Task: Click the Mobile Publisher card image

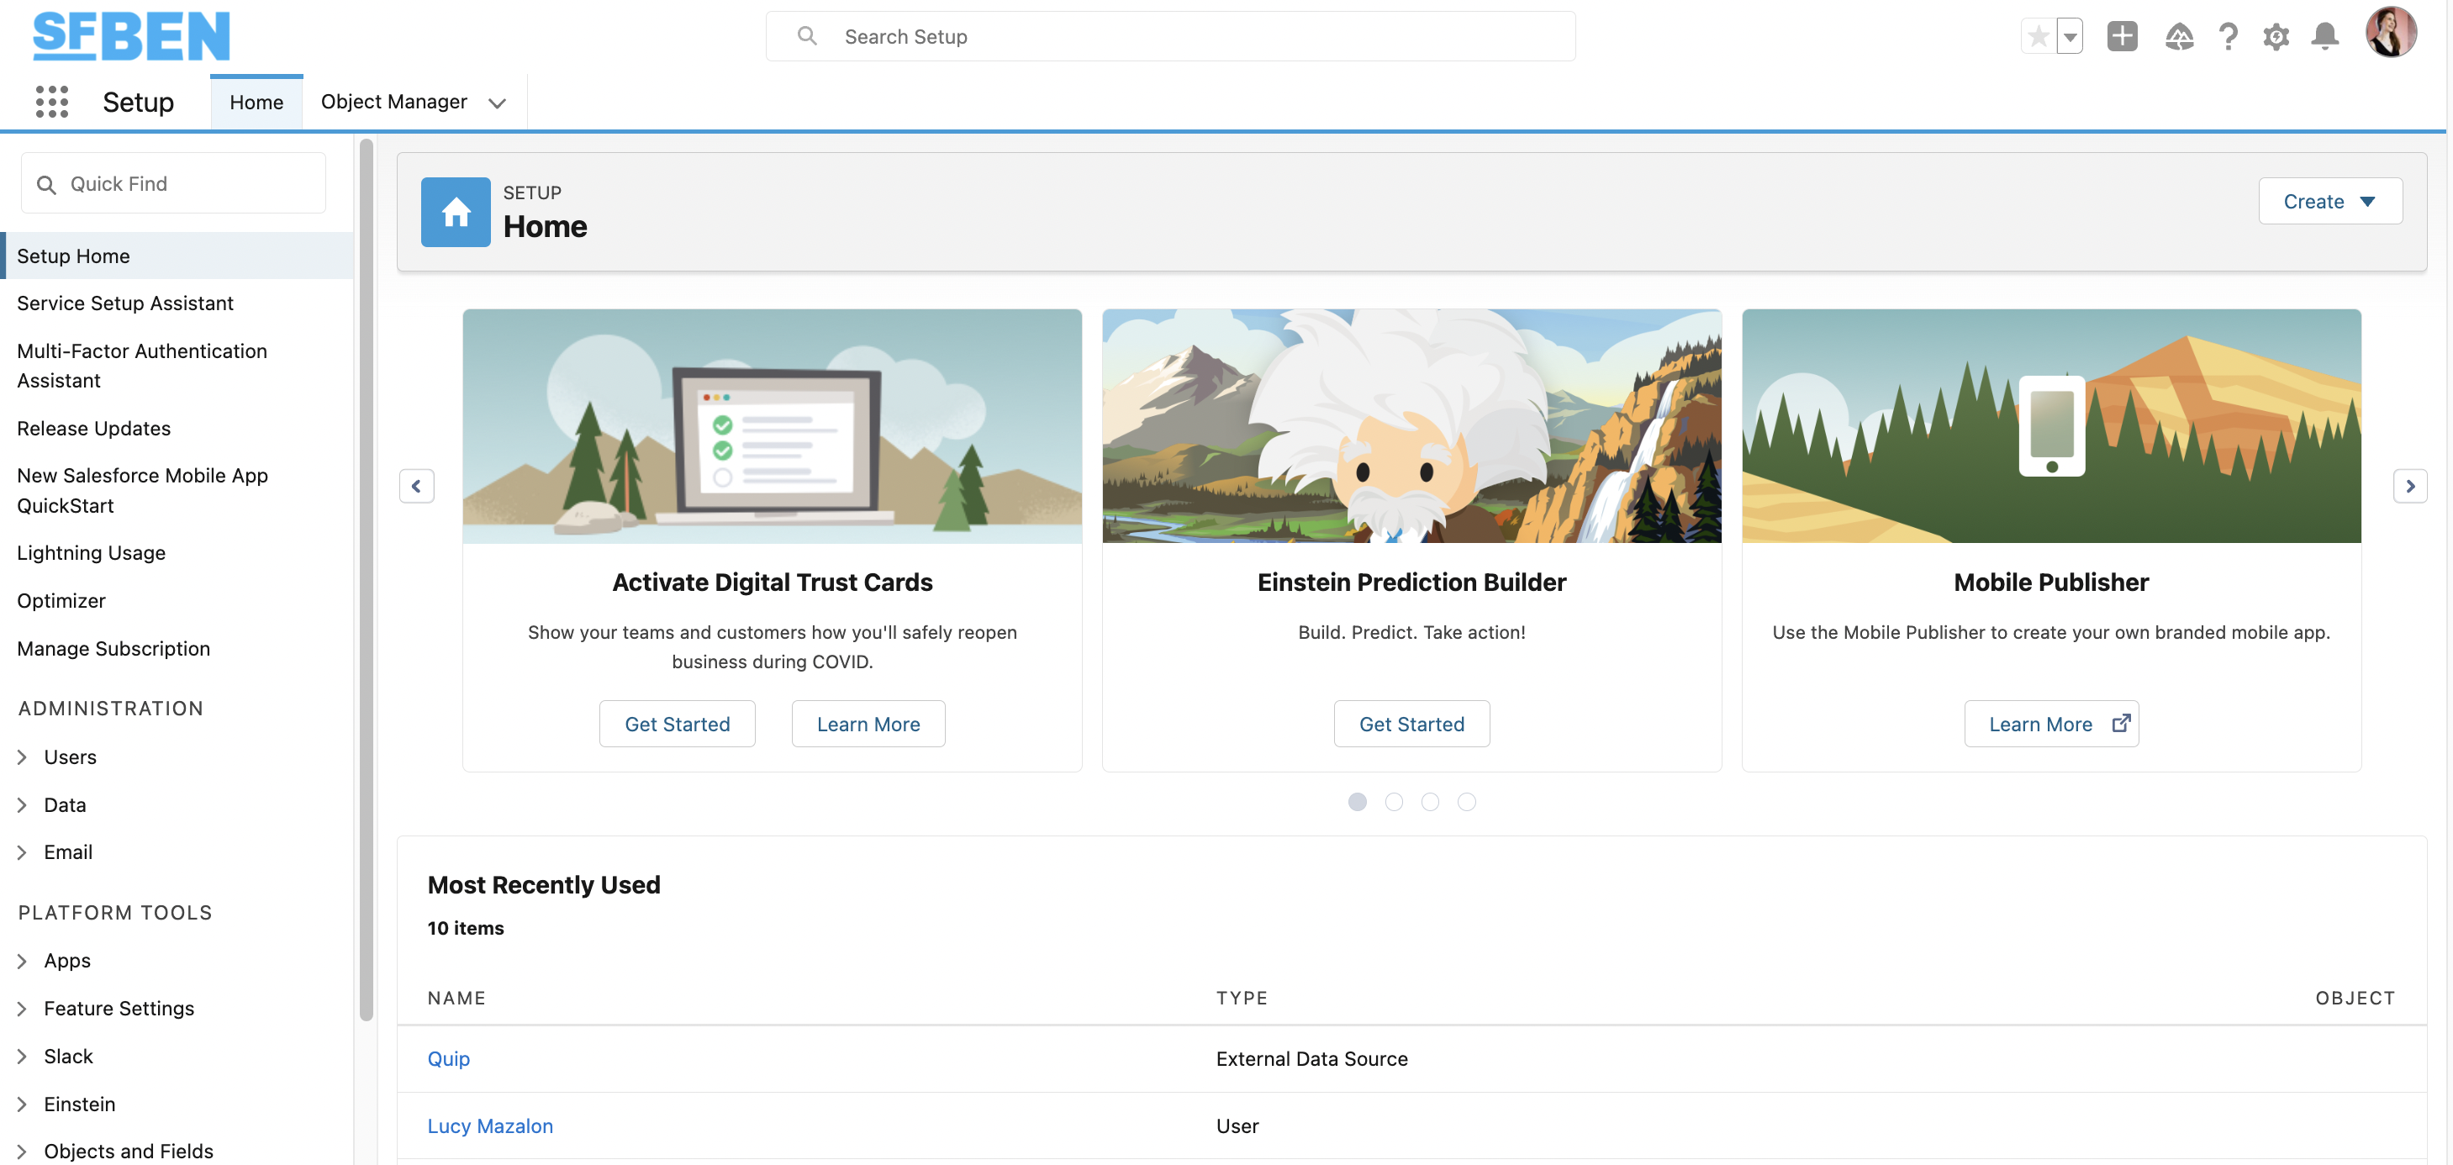Action: 2051,425
